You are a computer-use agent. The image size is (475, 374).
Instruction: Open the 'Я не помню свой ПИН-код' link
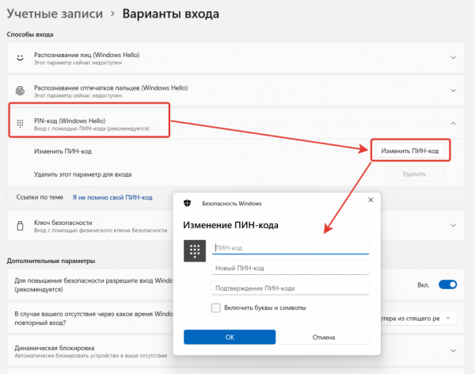(x=112, y=197)
